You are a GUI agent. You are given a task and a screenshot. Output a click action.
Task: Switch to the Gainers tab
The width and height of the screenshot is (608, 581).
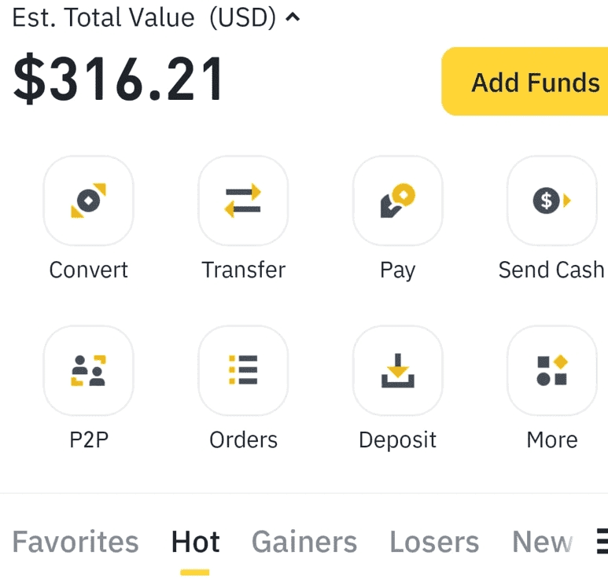click(x=304, y=542)
